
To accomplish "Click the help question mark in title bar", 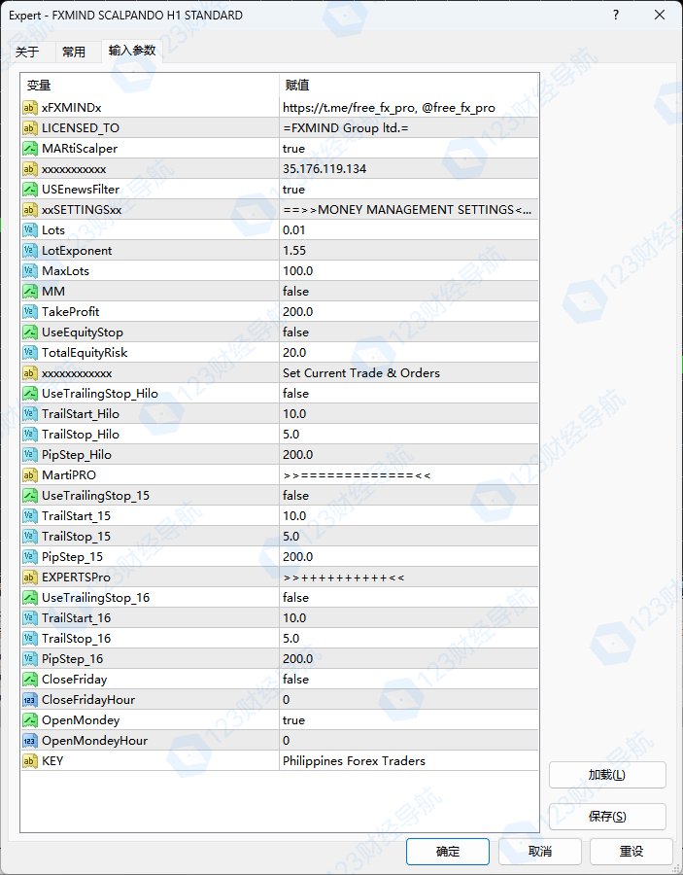I will [616, 16].
